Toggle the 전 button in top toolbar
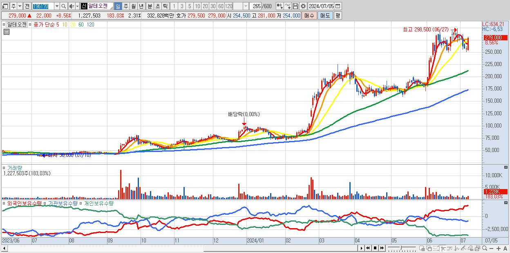Screen dimensions: 510x253 (x=27, y=6)
